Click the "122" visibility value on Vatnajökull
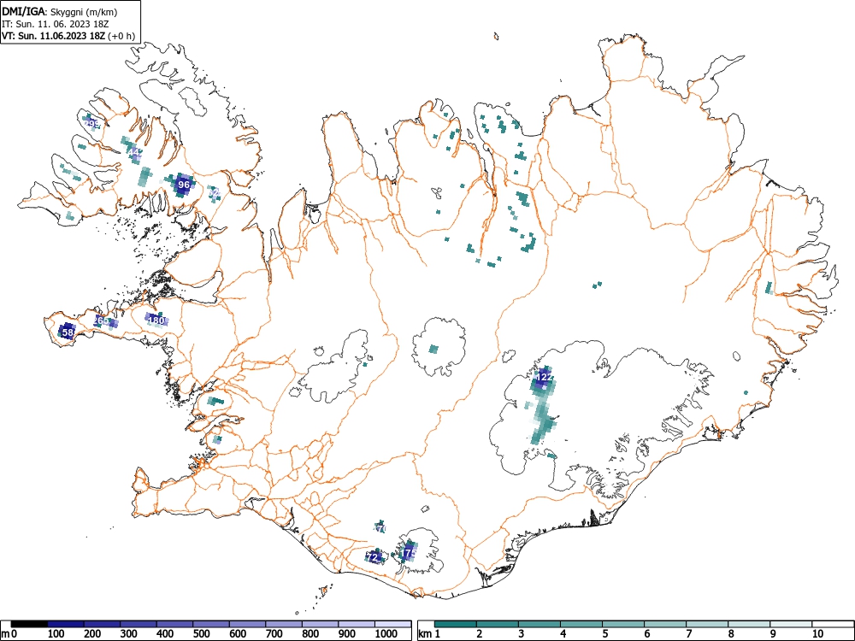This screenshot has height=641, width=855. click(x=544, y=377)
